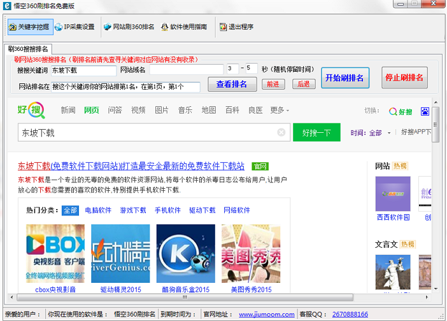Screen dimensions: 447x321
Task: Click the green 官网 badge
Action: coord(260,166)
